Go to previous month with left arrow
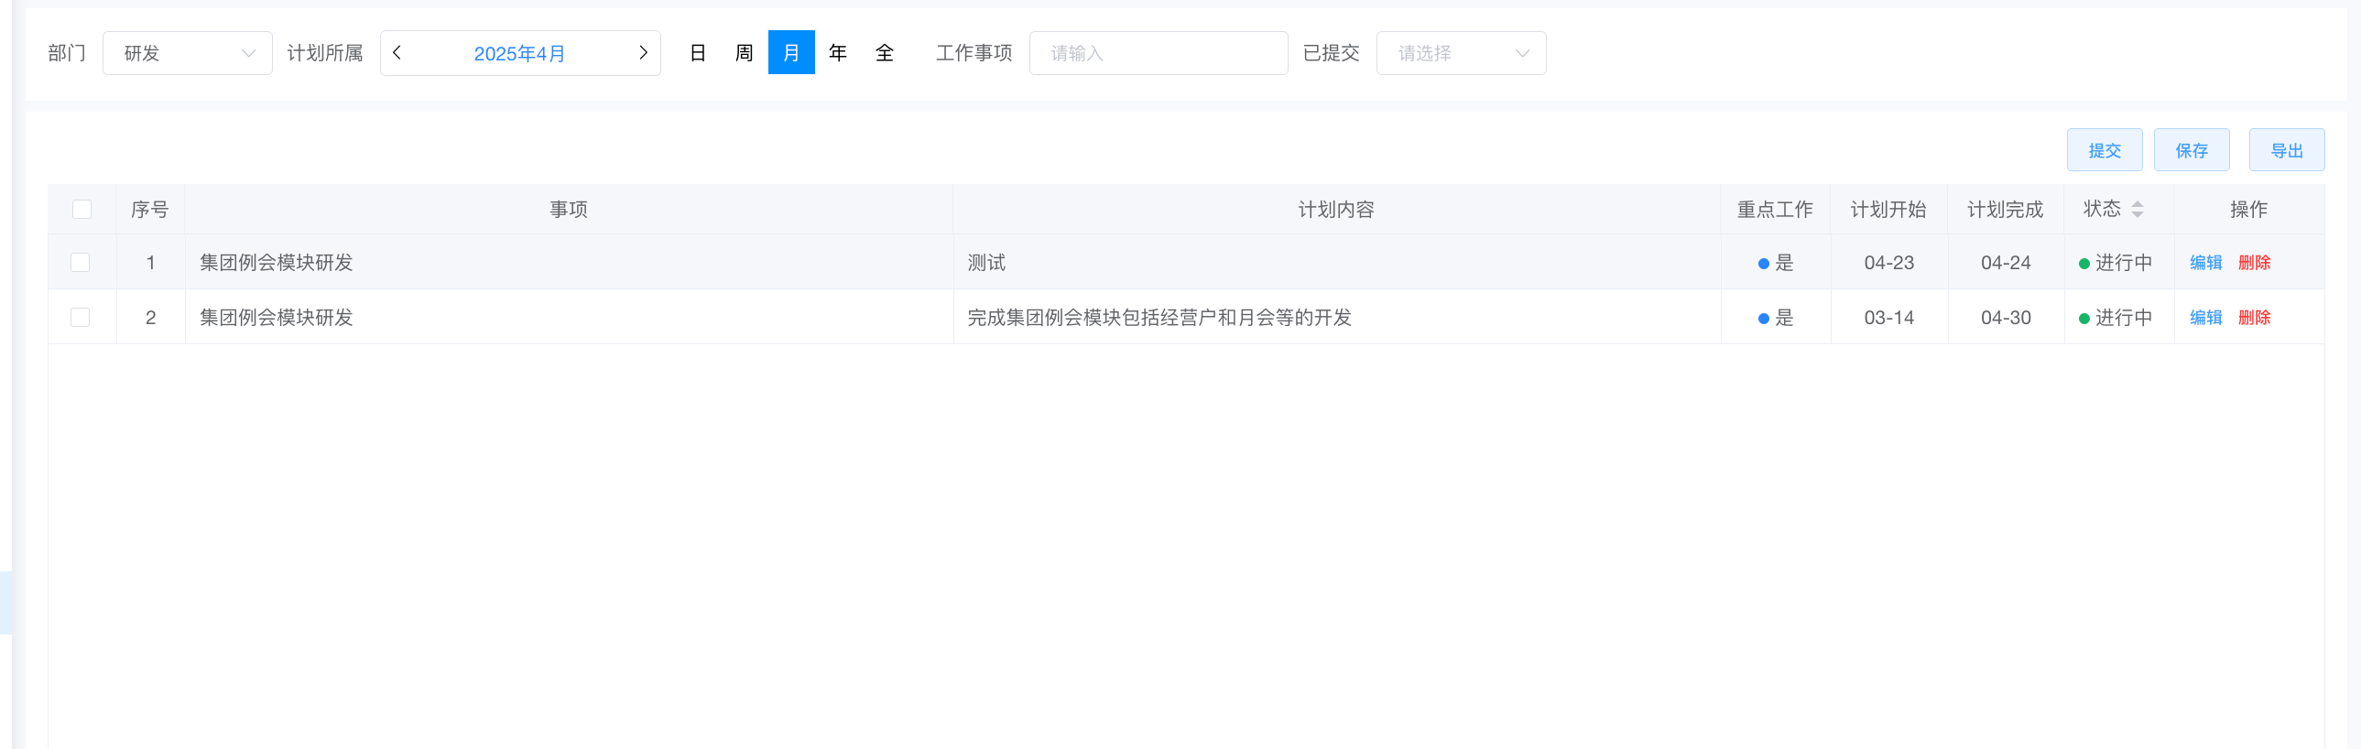Viewport: 2361px width, 749px height. click(x=397, y=53)
